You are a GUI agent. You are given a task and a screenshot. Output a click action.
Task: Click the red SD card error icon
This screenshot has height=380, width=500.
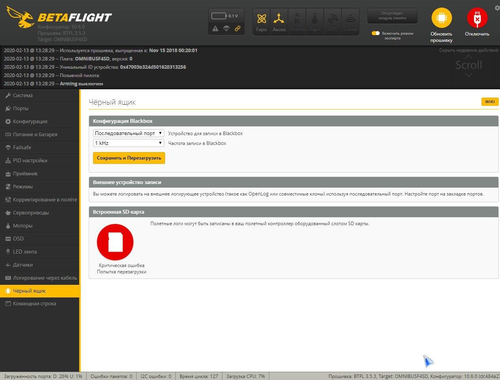click(x=115, y=242)
